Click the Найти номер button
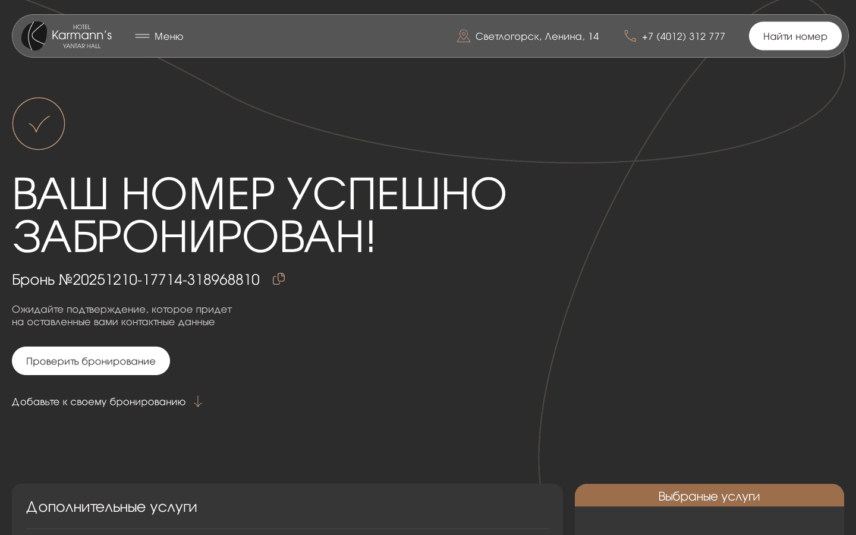 tap(795, 36)
